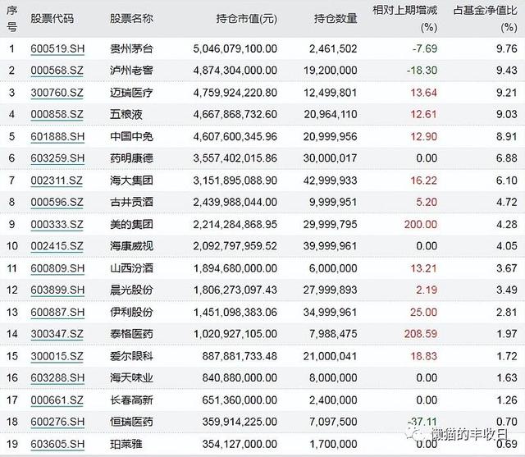Open stock code link 000858.SZ
This screenshot has width=525, height=457.
coord(57,115)
